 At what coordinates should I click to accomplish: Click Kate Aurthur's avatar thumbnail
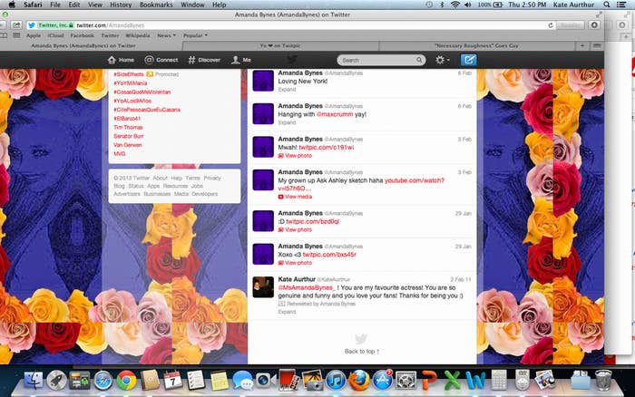pyautogui.click(x=263, y=287)
